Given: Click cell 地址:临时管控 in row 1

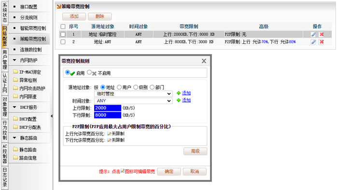Looking at the screenshot, I should tap(103, 34).
